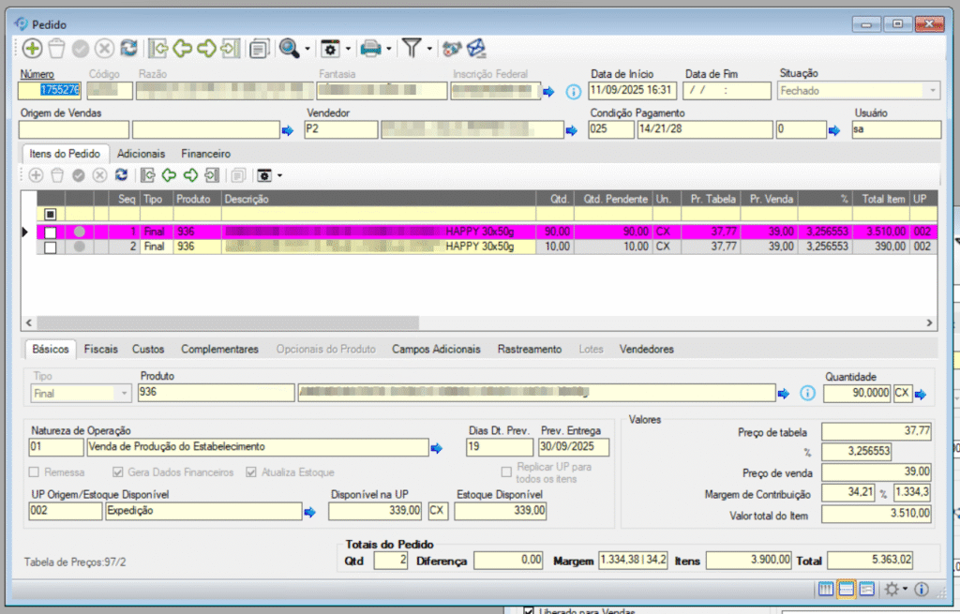
Task: Open the Situação dropdown showing Fechado
Action: [932, 91]
